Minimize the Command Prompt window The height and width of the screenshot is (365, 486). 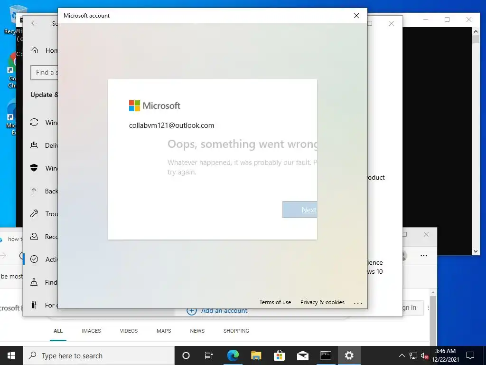point(426,19)
